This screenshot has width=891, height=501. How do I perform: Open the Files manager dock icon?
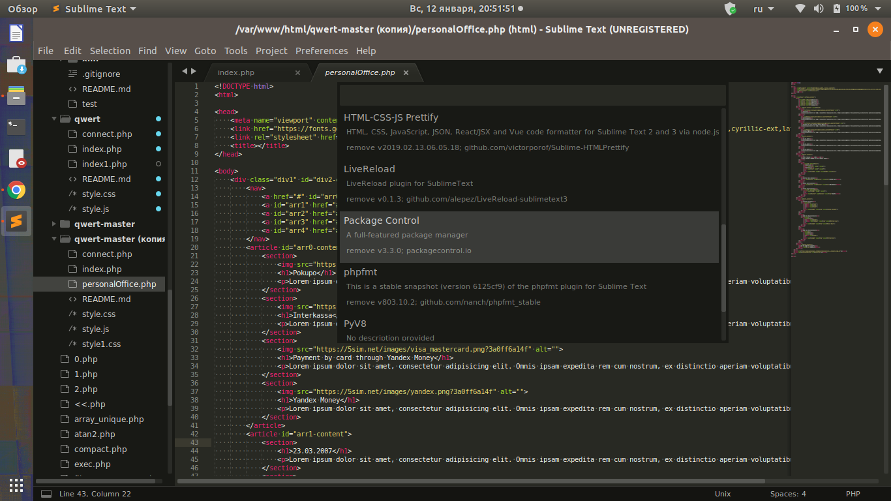(16, 96)
